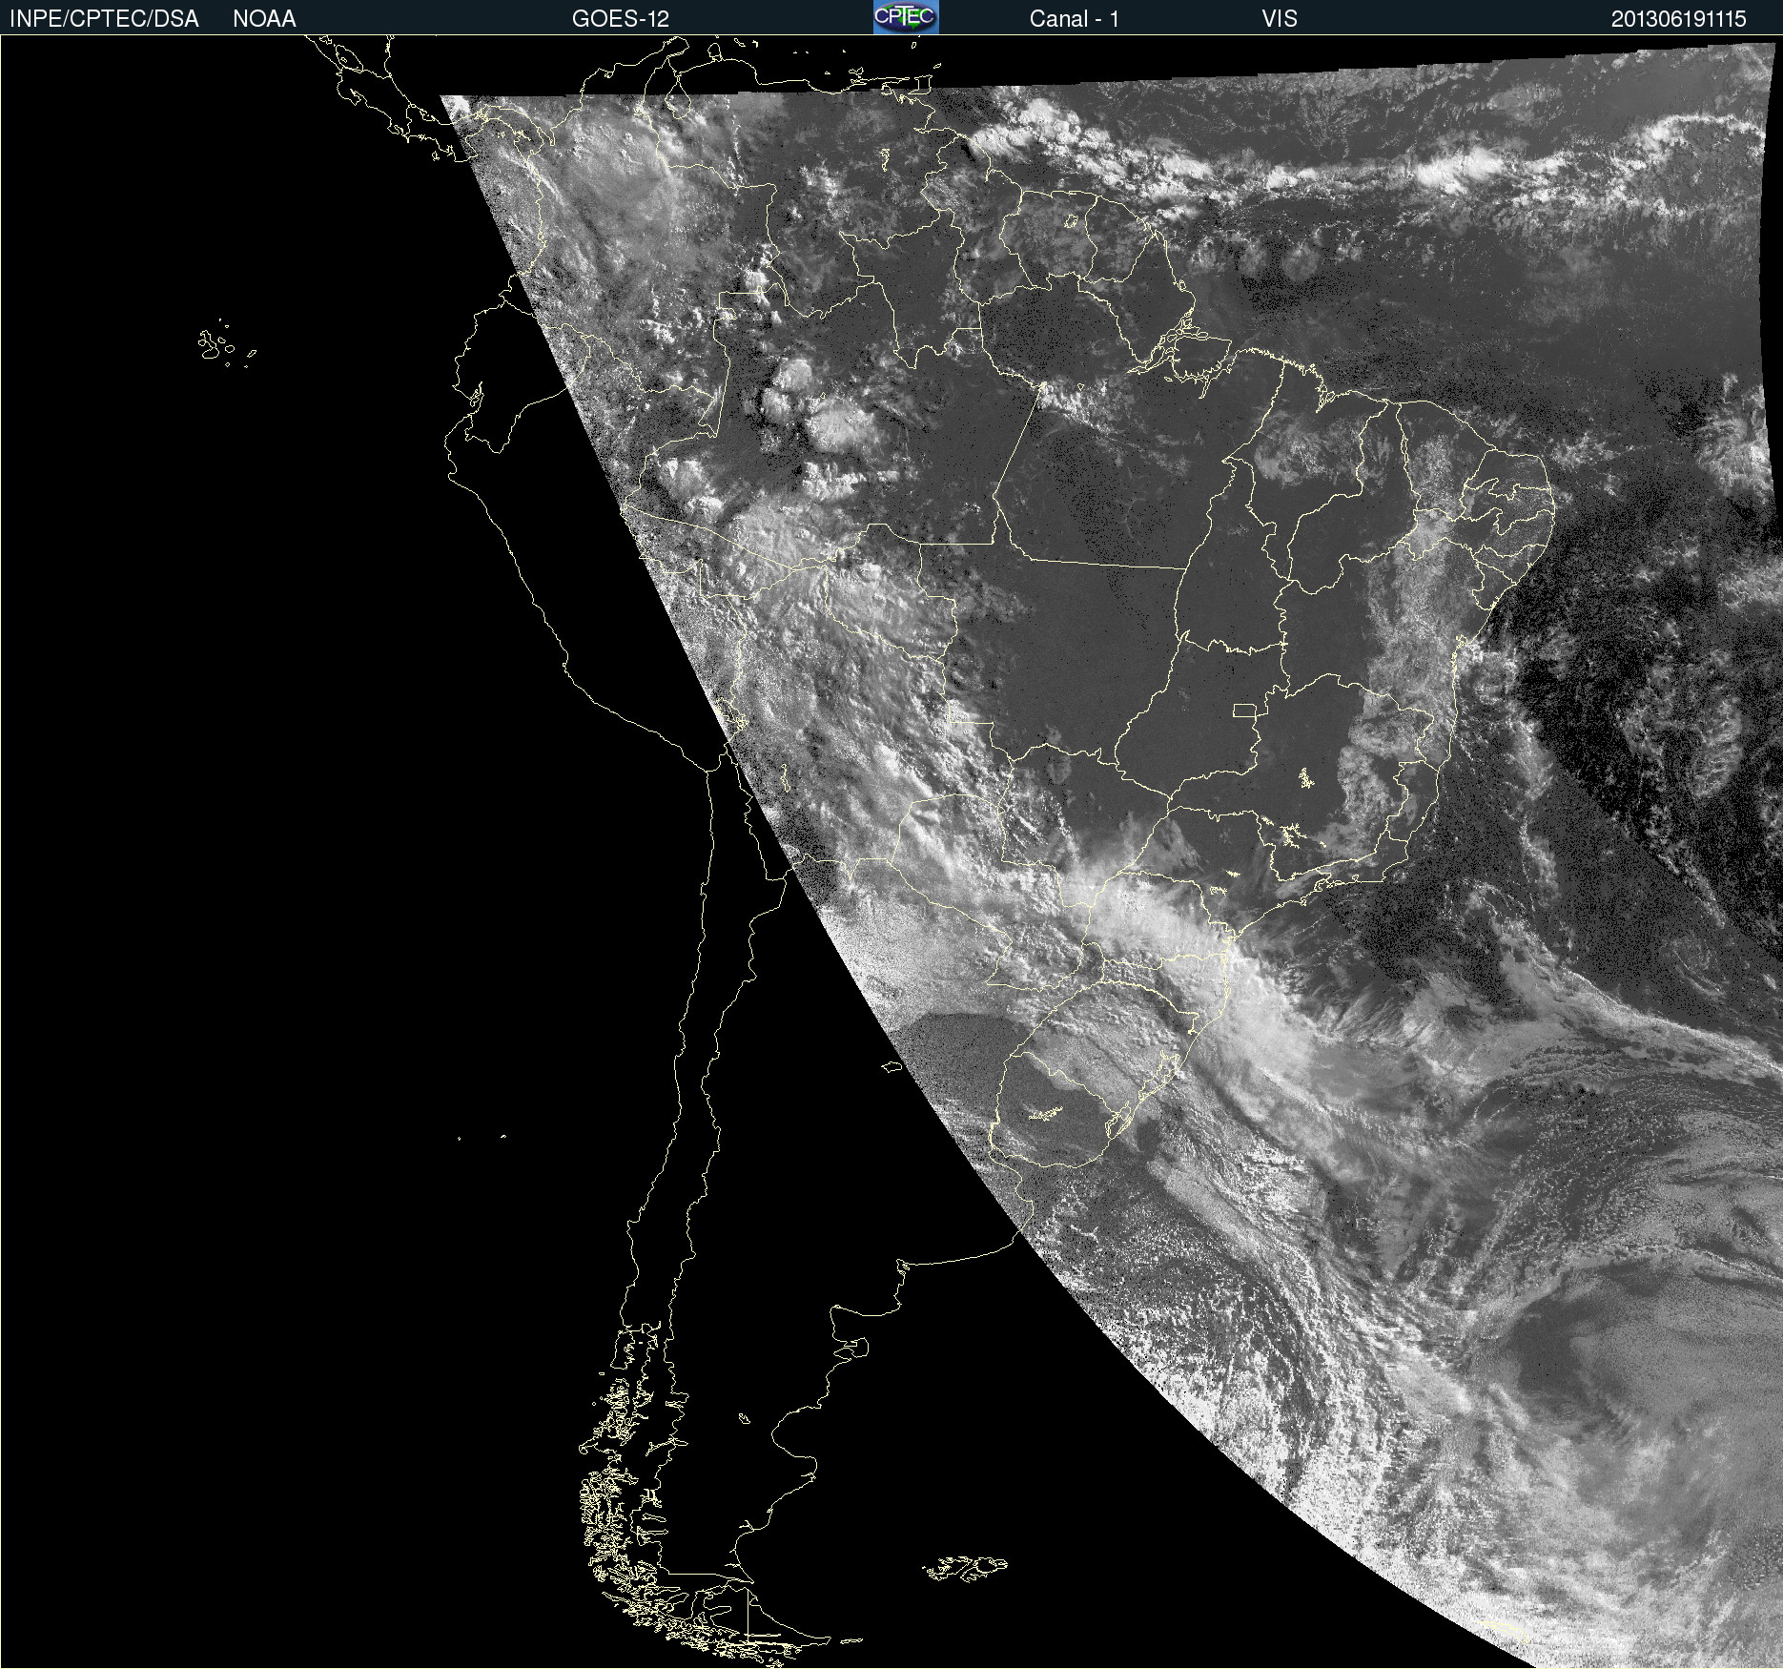Click the NOAA label in the header
Viewport: 1783px width, 1669px height.
[x=264, y=19]
